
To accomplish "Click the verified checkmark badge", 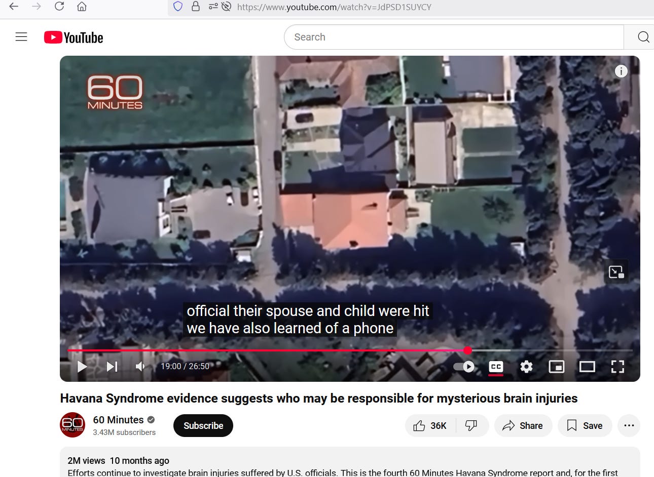I will tap(151, 420).
